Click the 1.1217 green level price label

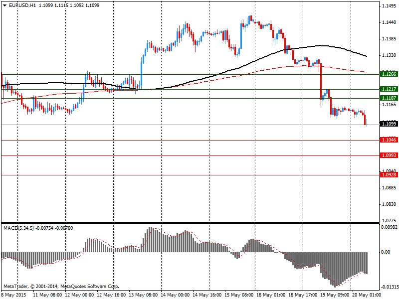[389, 89]
